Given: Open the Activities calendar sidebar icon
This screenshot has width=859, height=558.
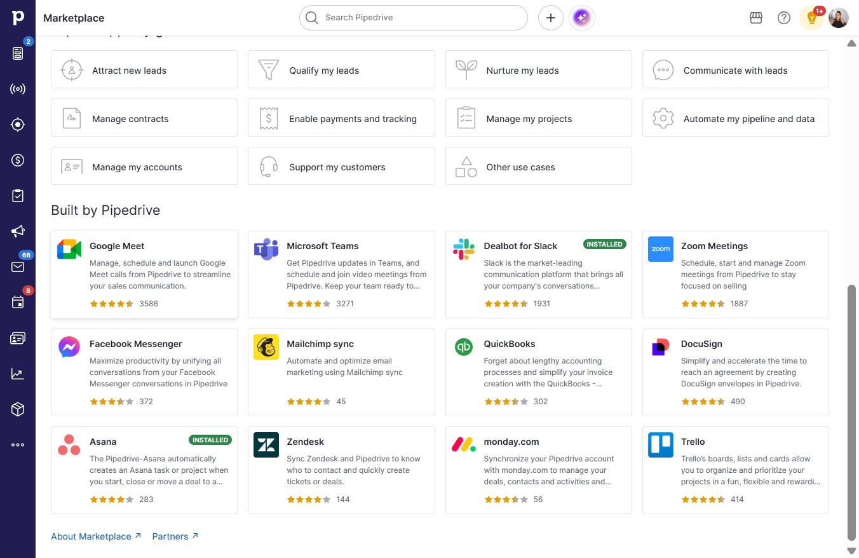Looking at the screenshot, I should tap(18, 303).
